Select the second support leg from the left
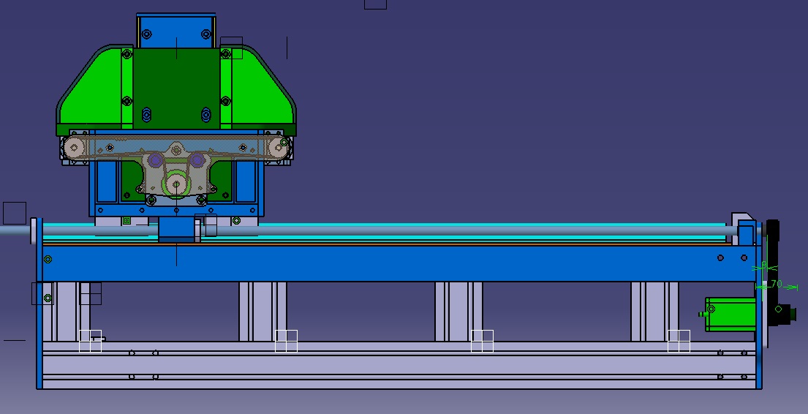 click(263, 311)
